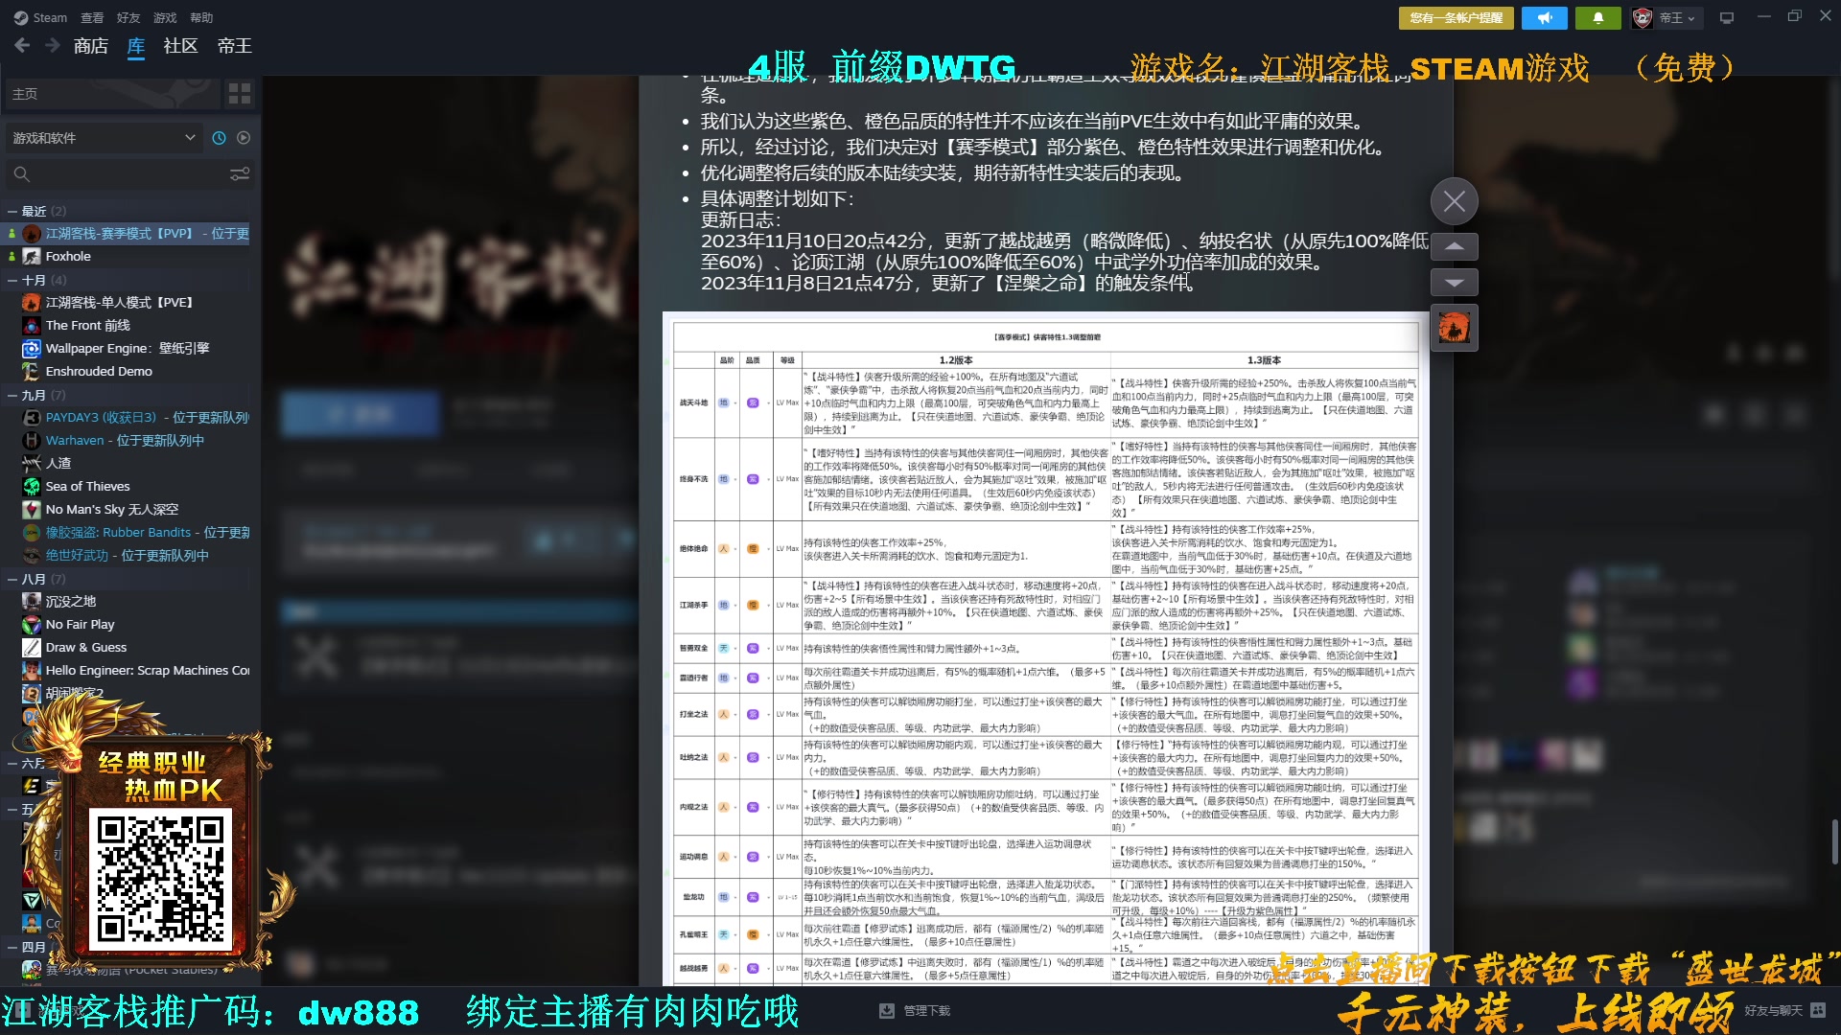Toggle sorting by recent with the clock icon
Viewport: 1841px width, 1035px height.
click(219, 137)
